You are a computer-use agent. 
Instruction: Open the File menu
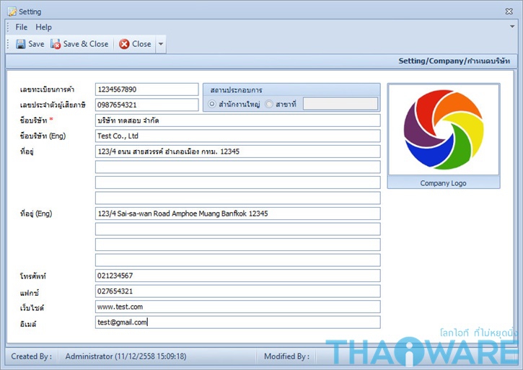tap(22, 27)
